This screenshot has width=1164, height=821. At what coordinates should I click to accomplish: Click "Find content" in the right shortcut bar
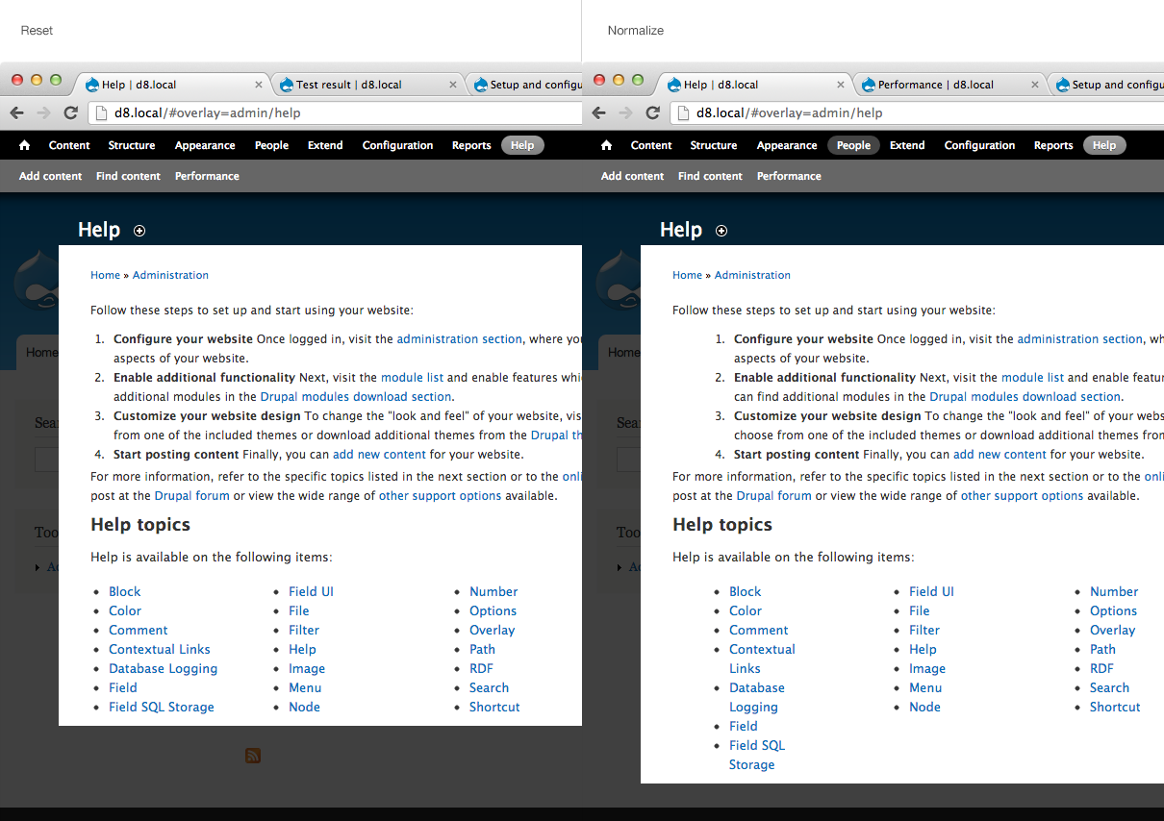[x=710, y=176]
